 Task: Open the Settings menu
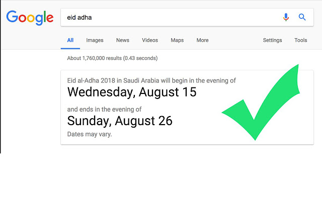click(272, 40)
